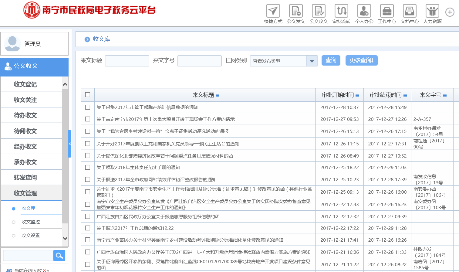459x272 pixels.
Task: Open the 工作中心 briefcase icon
Action: pyautogui.click(x=387, y=11)
